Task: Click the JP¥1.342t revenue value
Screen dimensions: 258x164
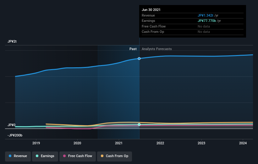Action: (x=205, y=15)
